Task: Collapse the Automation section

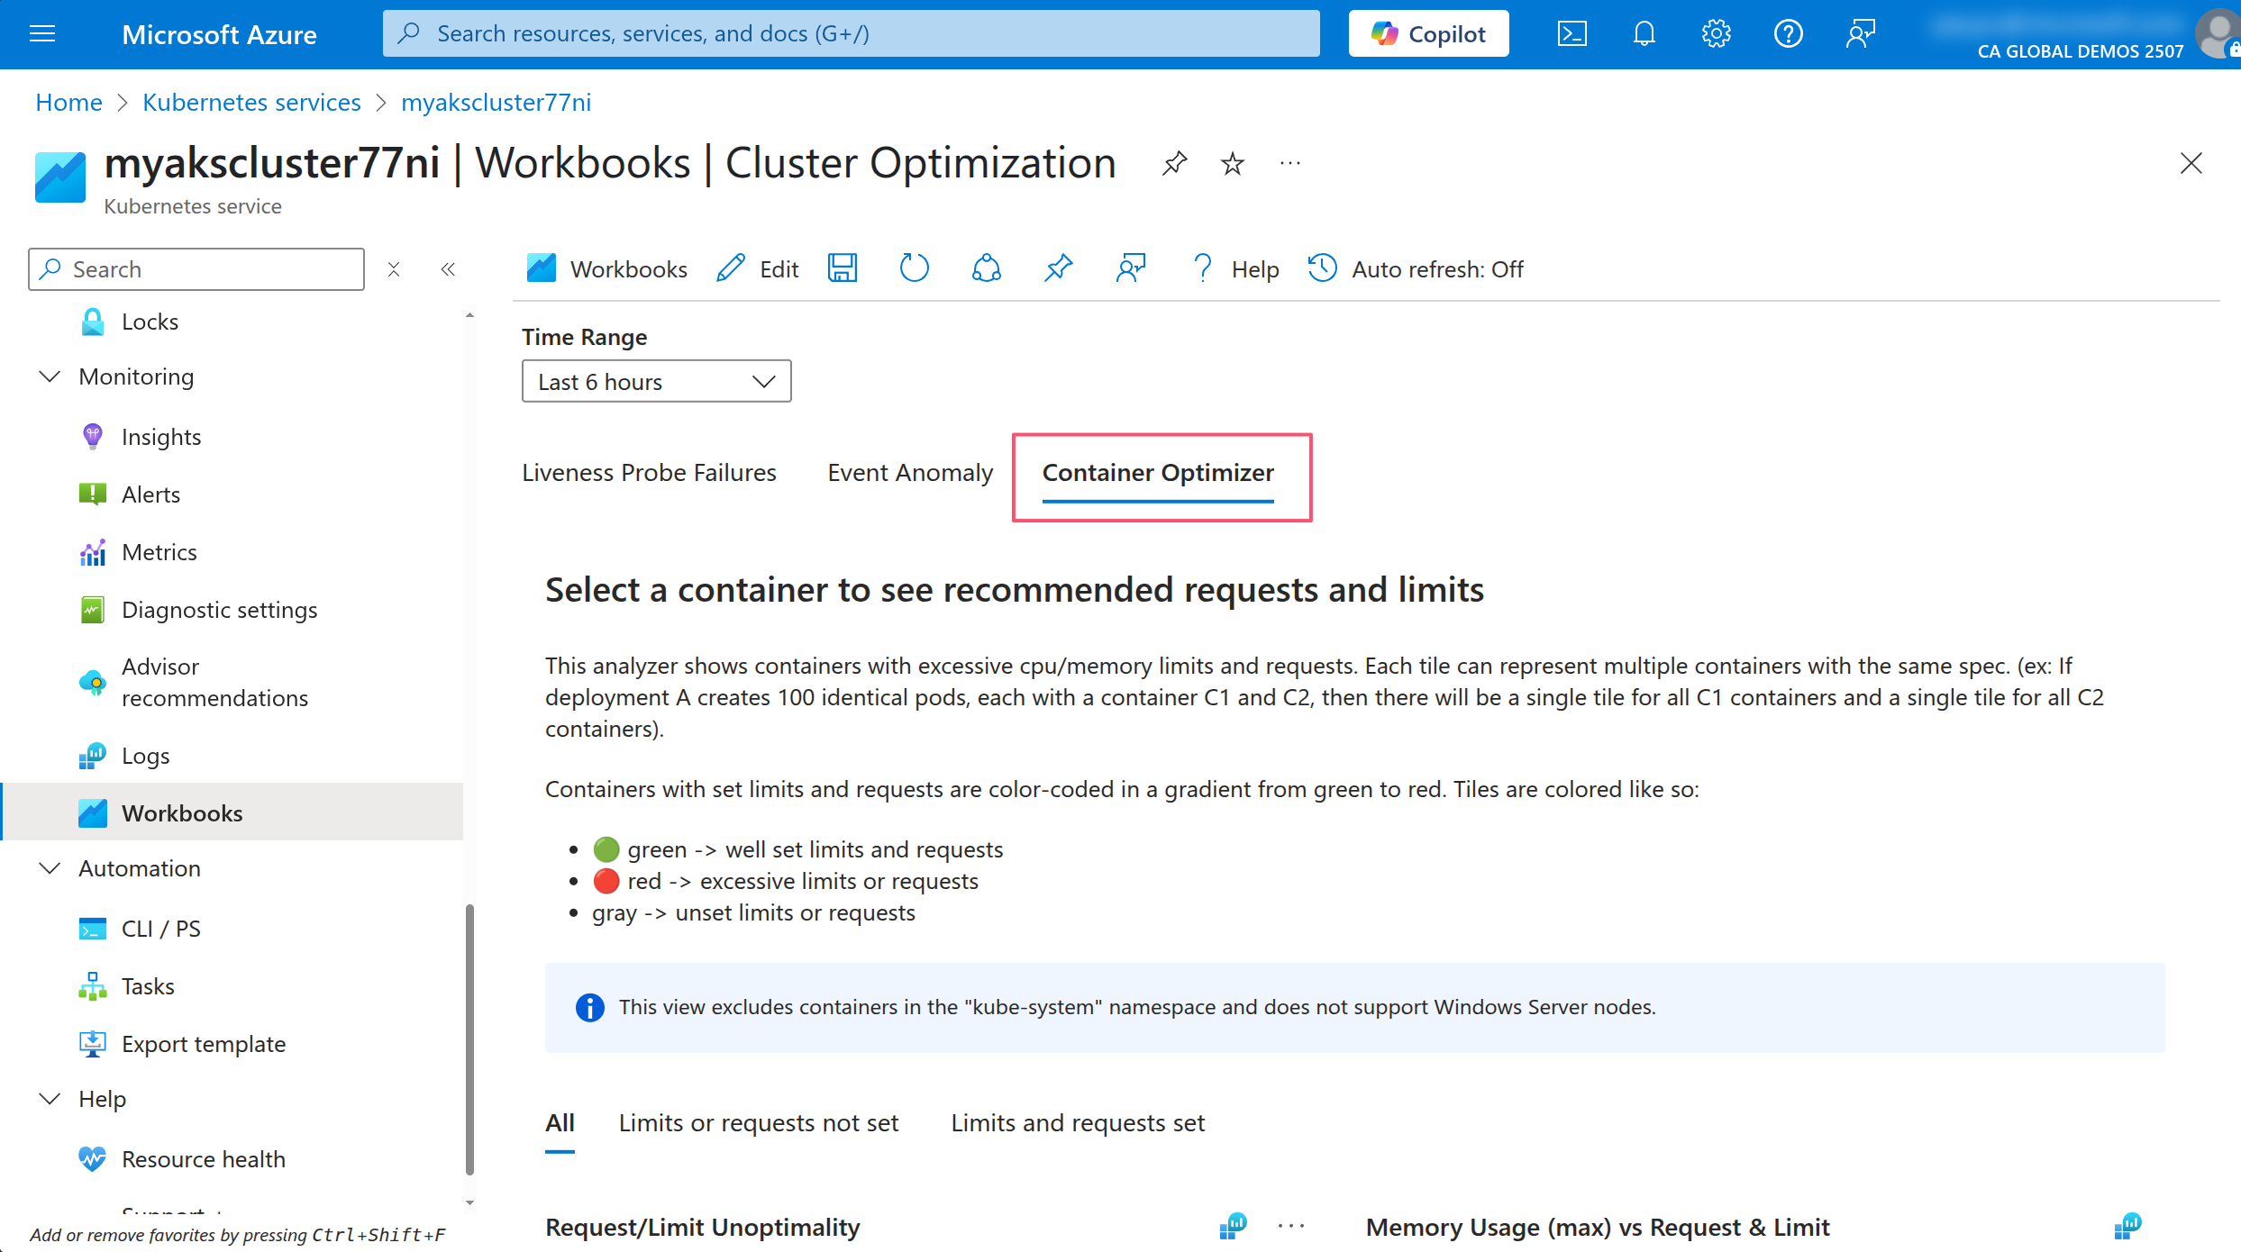Action: point(50,868)
